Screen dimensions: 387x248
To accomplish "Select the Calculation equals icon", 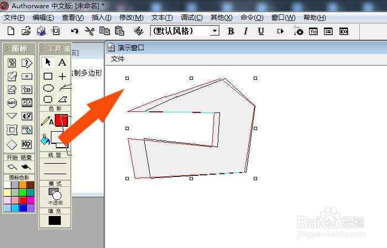I will coord(27,77).
